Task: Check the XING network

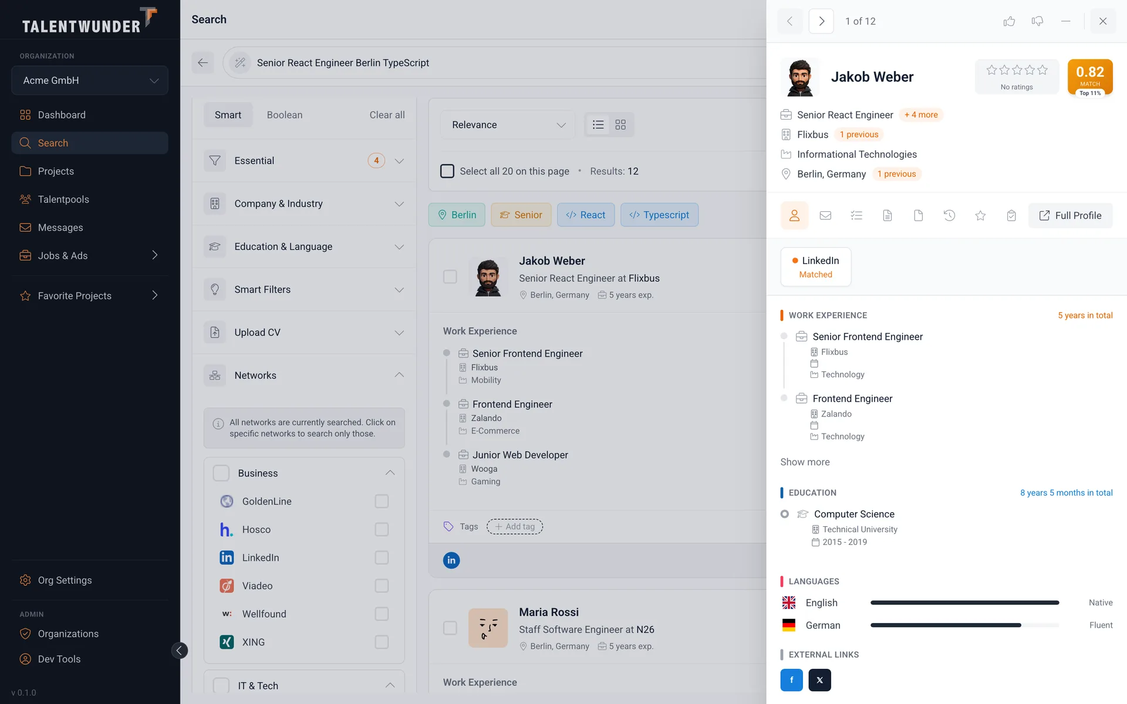Action: pyautogui.click(x=382, y=642)
